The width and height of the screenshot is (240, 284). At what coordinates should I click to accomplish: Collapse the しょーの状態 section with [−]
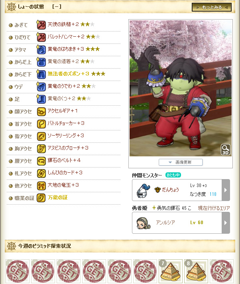[57, 7]
